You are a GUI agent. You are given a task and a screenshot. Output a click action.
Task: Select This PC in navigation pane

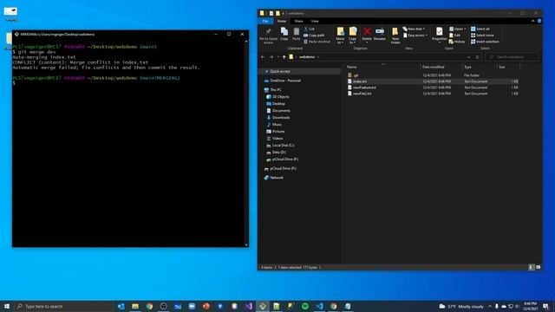tap(276, 90)
